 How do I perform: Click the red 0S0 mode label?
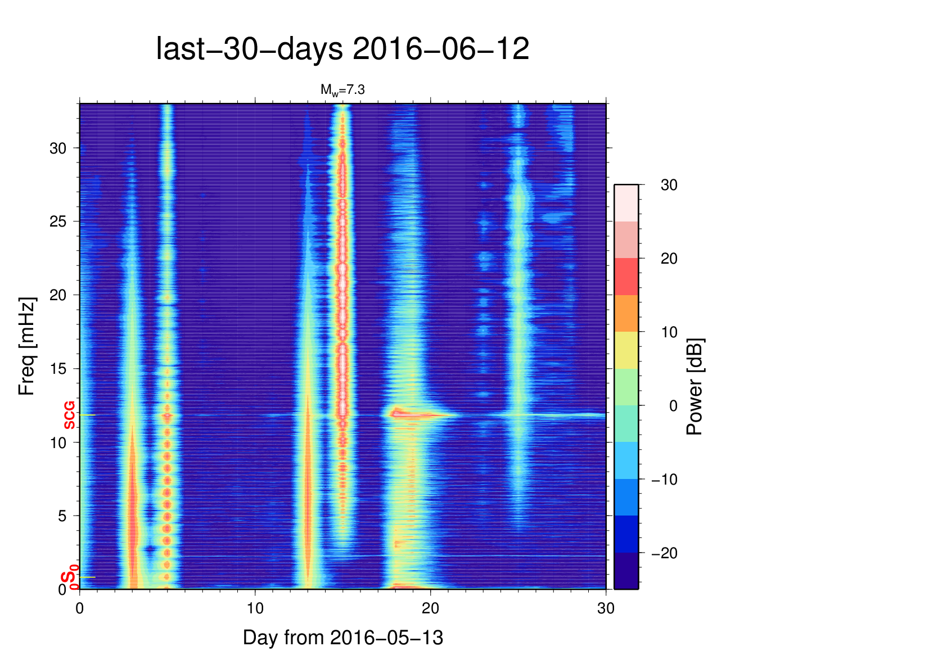(69, 578)
